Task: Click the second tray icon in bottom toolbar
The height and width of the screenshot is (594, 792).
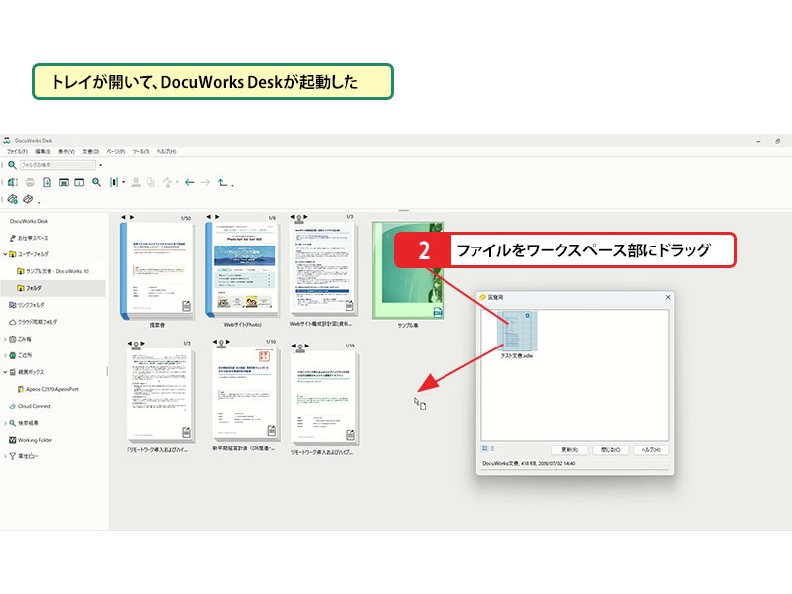Action: [28, 199]
